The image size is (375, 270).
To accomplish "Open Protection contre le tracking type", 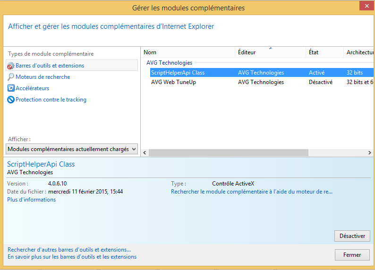I will tap(51, 100).
